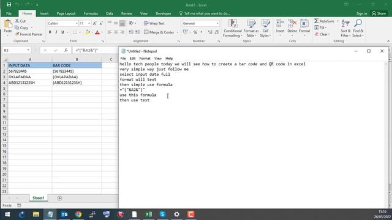The height and width of the screenshot is (220, 392).
Task: Click the New sheet plus button
Action: point(59,198)
